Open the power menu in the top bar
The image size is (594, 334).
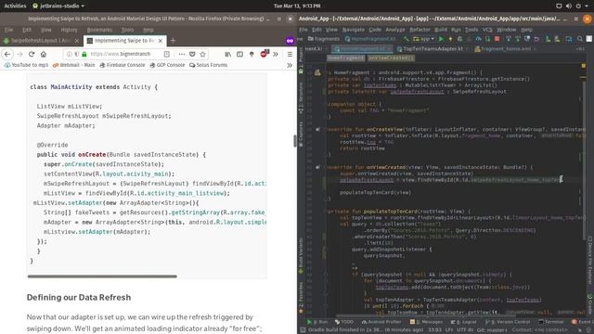[x=578, y=6]
